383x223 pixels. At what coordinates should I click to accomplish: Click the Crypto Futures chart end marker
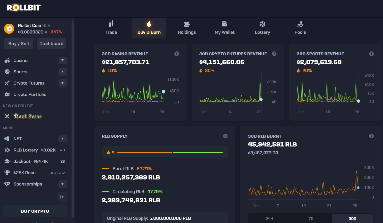261,99
